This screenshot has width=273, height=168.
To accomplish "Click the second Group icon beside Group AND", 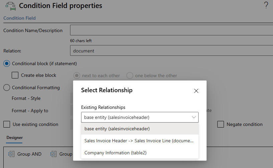I will pos(53,154).
